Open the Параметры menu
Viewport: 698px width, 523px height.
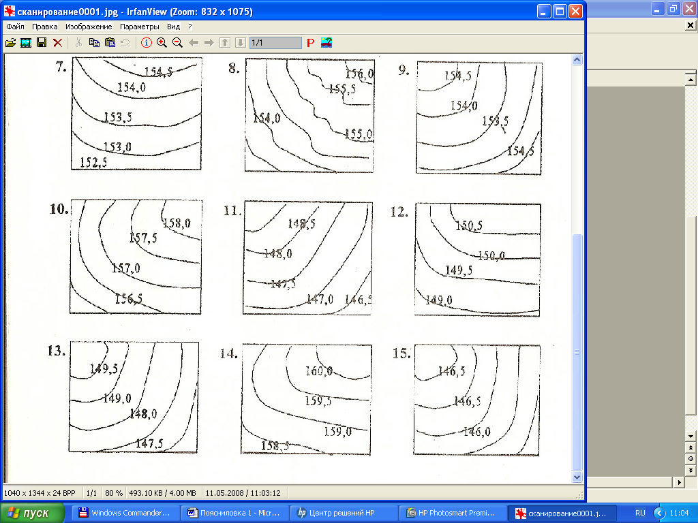[x=139, y=27]
